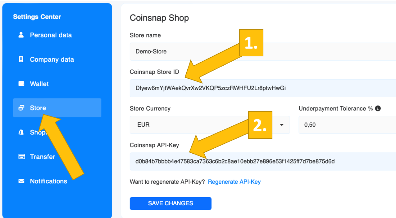The image size is (396, 218).
Task: Click the person icon beside Personal data
Action: click(21, 35)
